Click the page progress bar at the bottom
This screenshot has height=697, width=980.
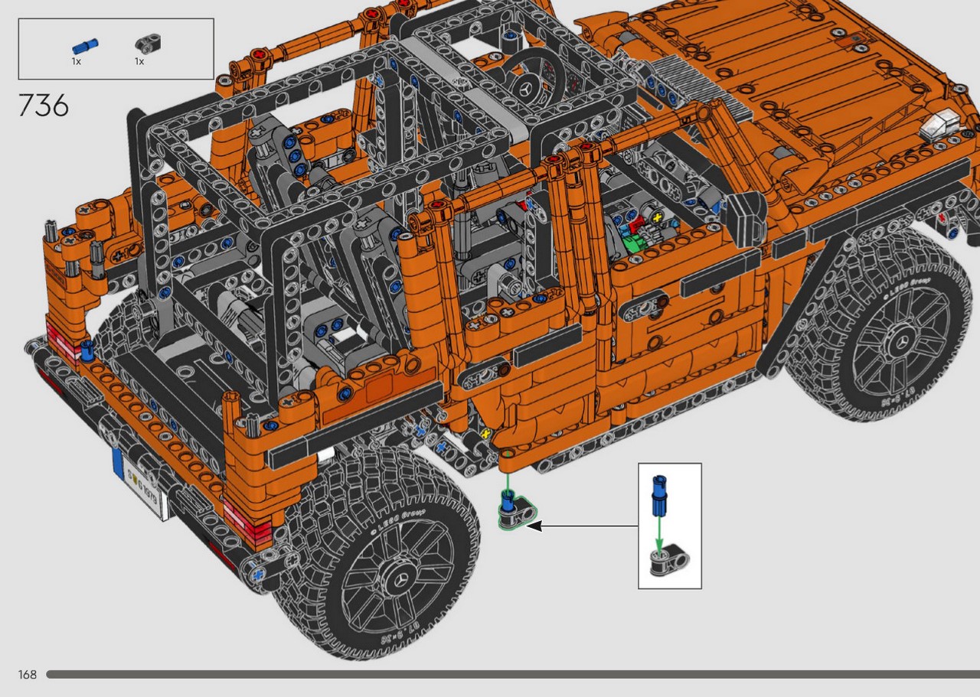[x=513, y=674]
